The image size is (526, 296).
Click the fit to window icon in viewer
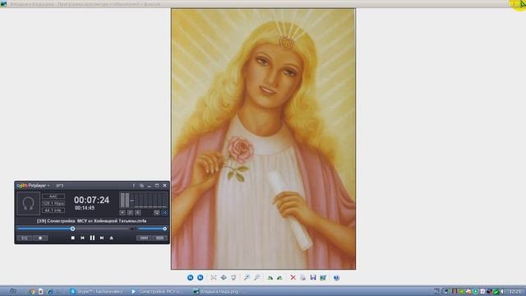[x=214, y=278]
